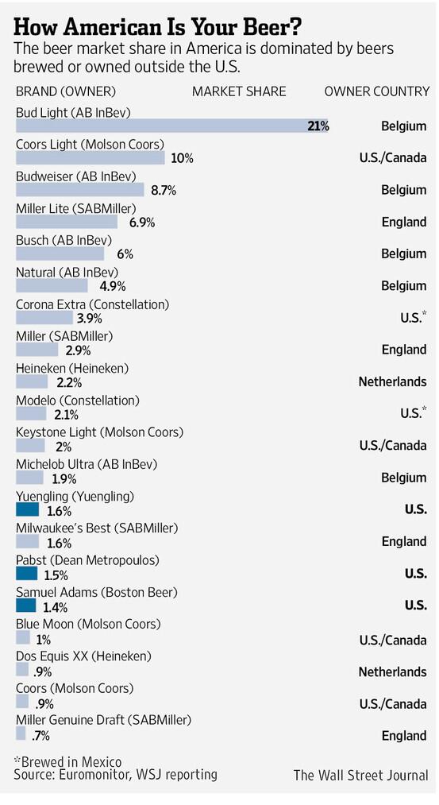Click the Bud Light 21% market share bar
Screen dimensions: 439x805
(172, 126)
